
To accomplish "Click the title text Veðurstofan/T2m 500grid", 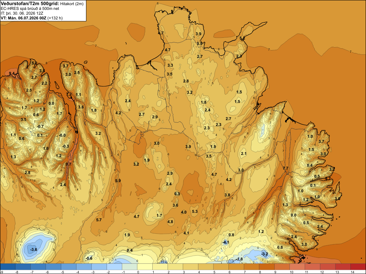I will coord(30,4).
